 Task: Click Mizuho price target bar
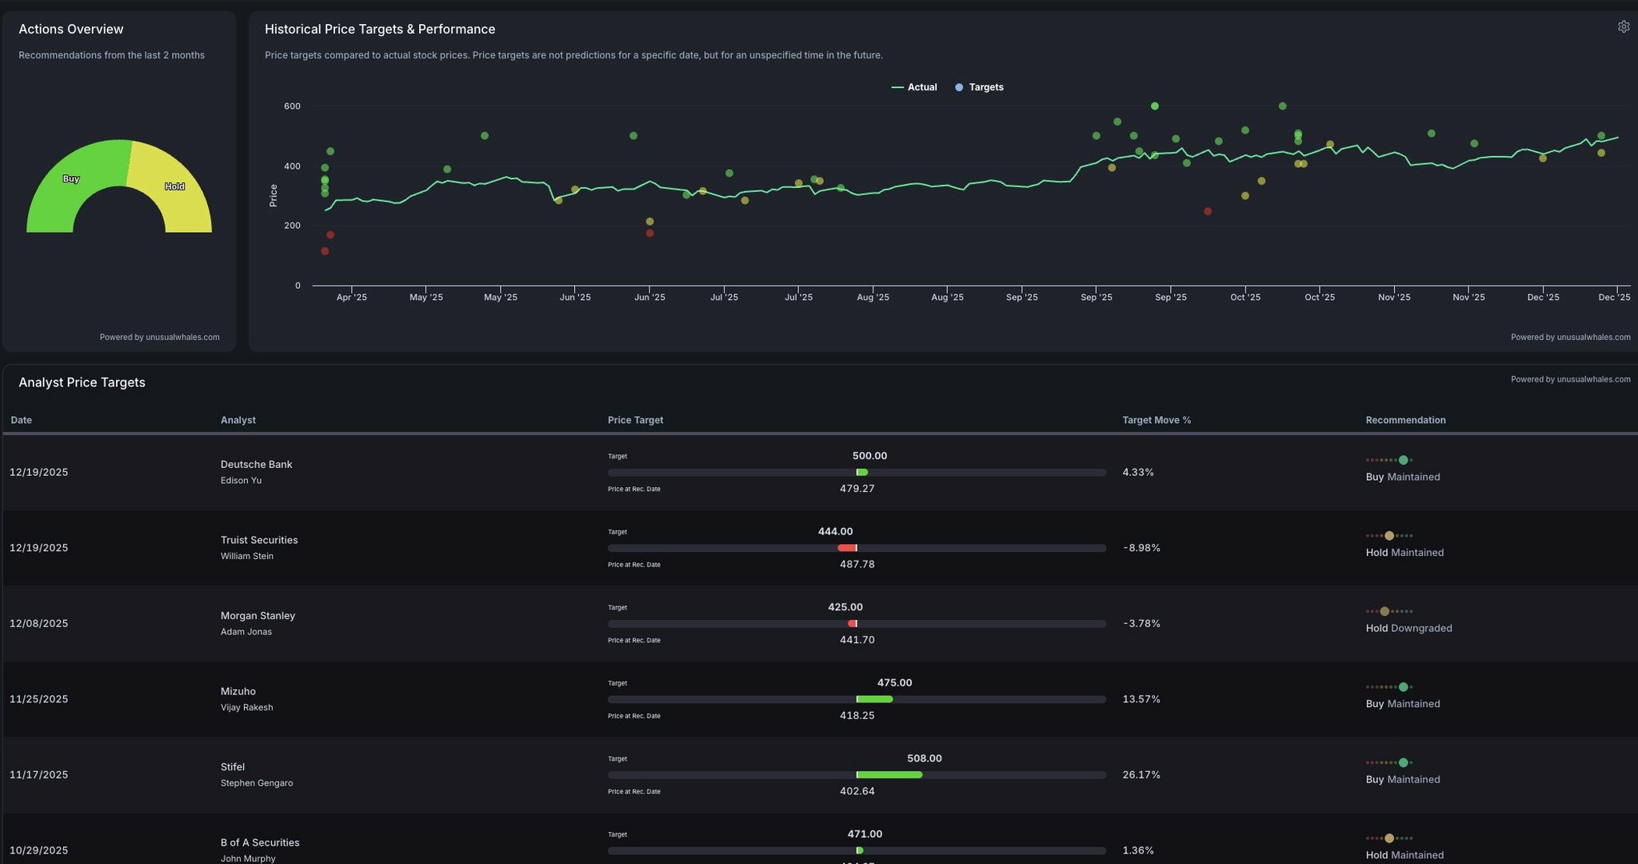click(874, 699)
